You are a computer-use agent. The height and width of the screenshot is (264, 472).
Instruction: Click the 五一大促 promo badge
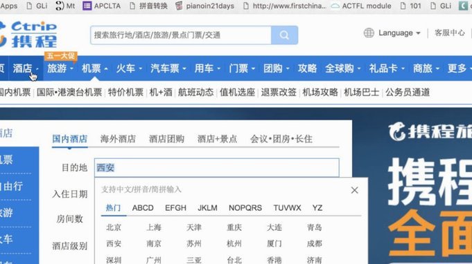pos(61,56)
